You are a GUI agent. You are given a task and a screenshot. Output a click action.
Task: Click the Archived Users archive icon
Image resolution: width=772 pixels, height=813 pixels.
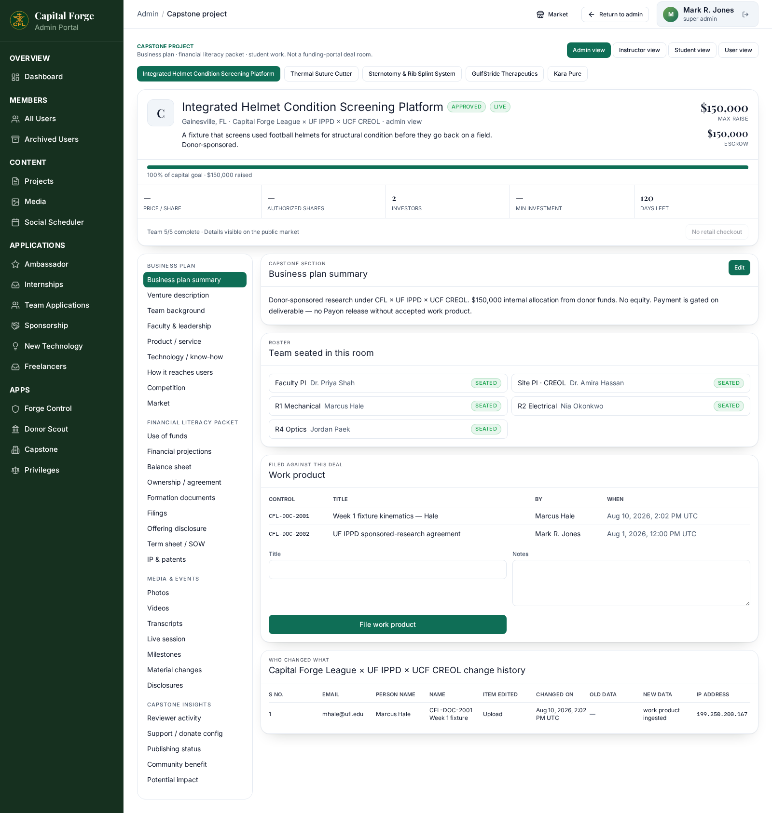coord(15,139)
